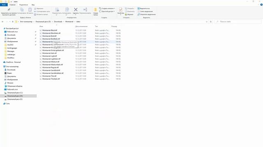The height and width of the screenshot is (147, 263).
Task: Select file Montserrat-Light.ttf
Action: [50, 56]
